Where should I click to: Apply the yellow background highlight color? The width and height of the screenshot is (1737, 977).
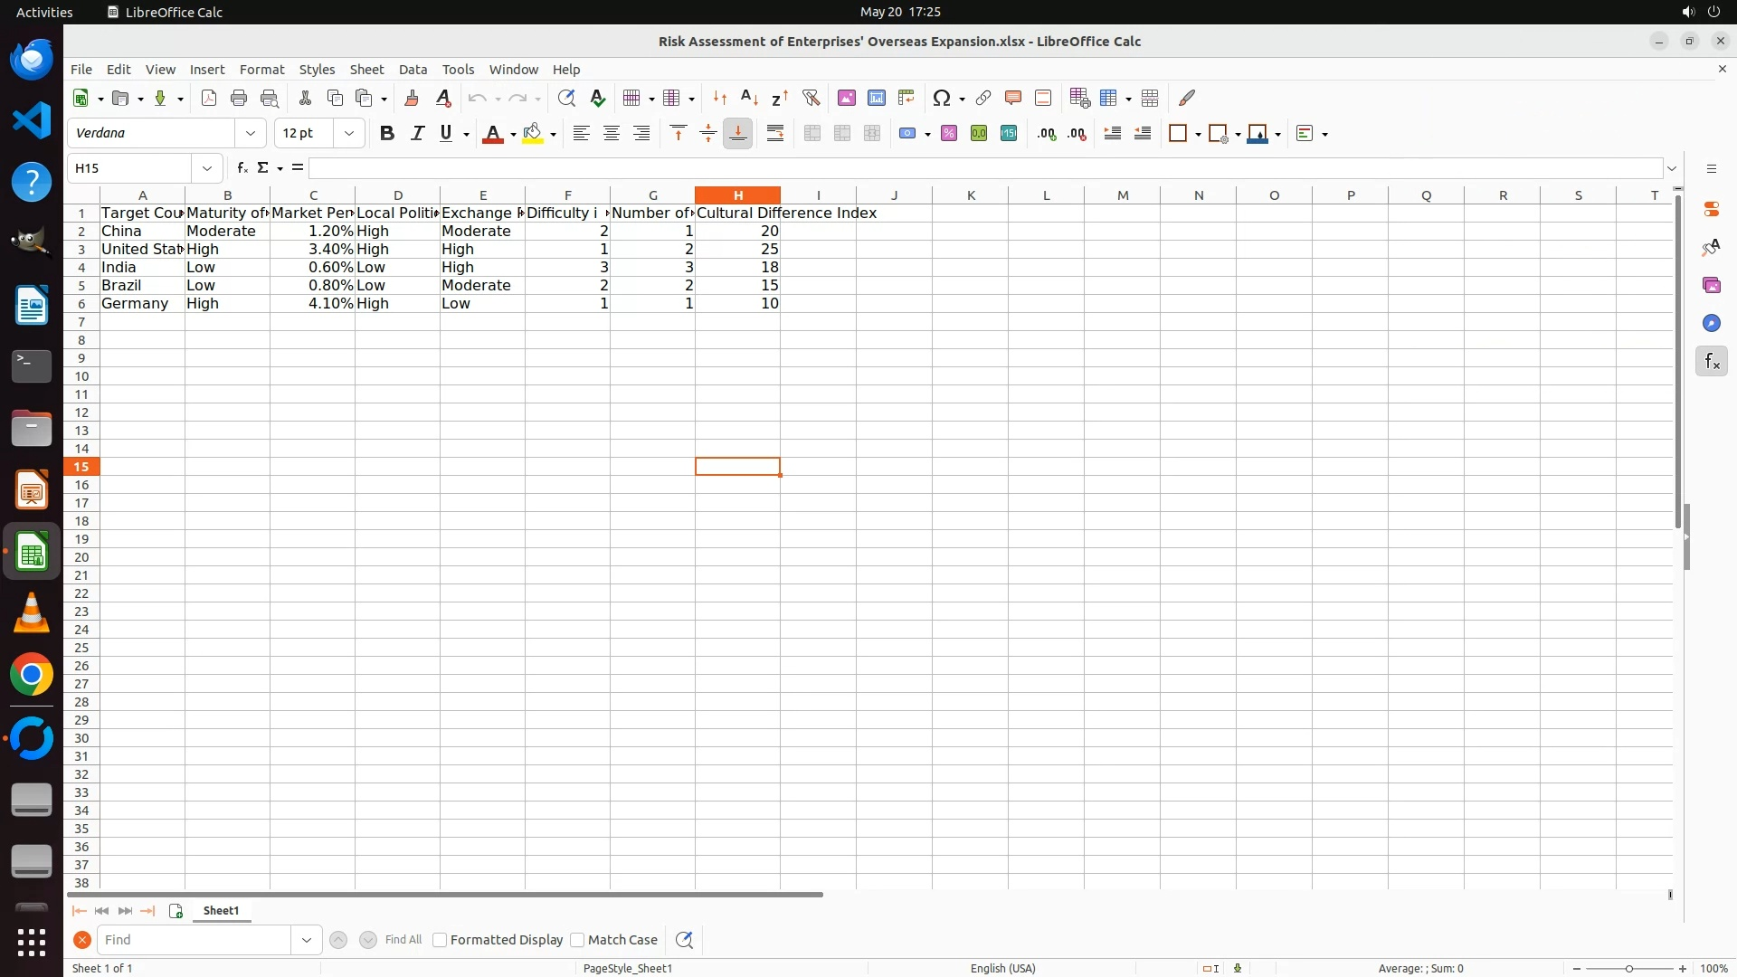click(533, 134)
